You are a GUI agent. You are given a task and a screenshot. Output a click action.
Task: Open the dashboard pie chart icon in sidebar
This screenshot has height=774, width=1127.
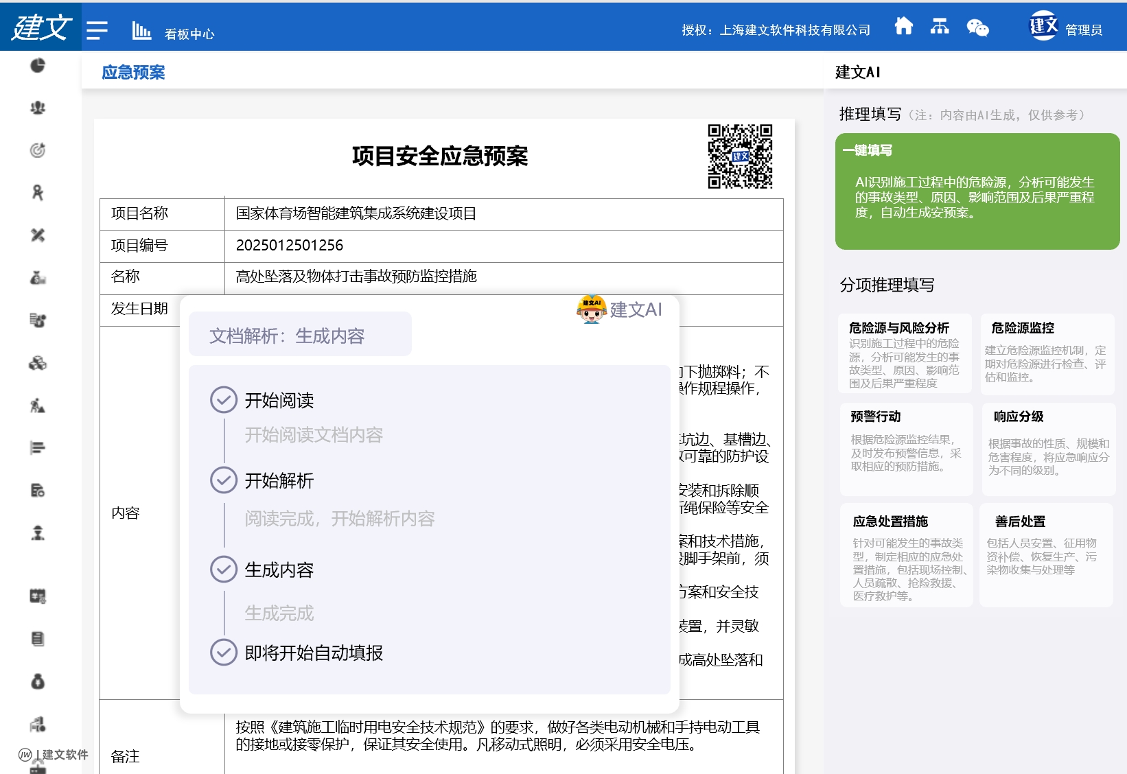click(x=38, y=65)
